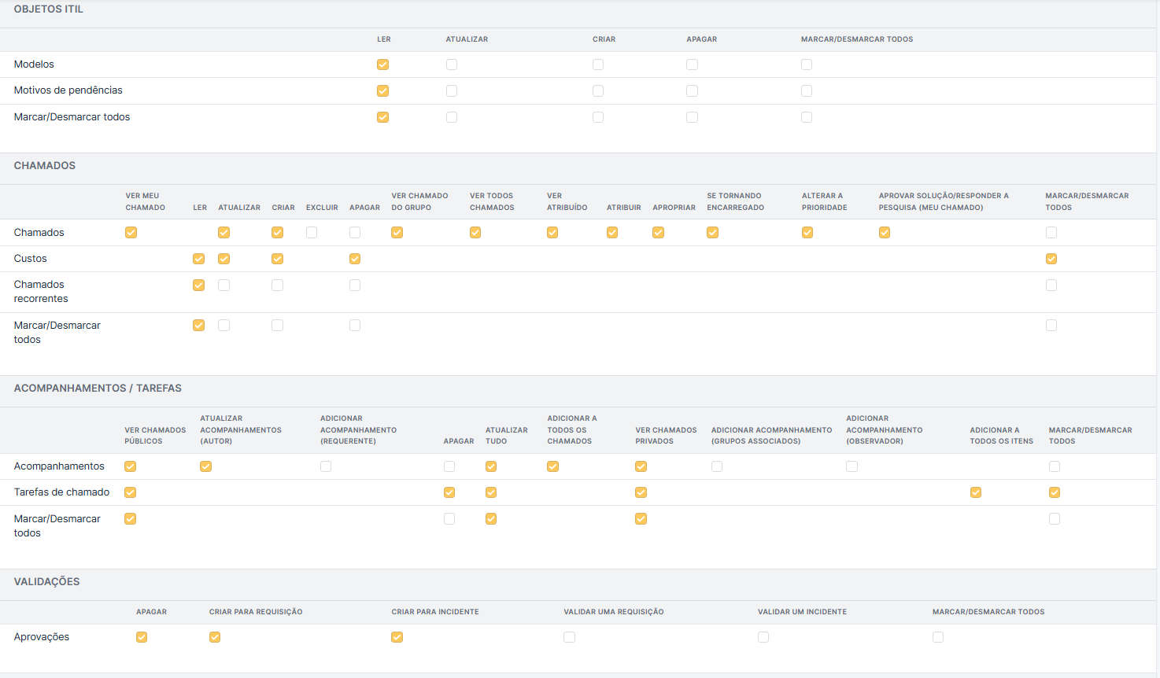The height and width of the screenshot is (678, 1160).
Task: Uncheck Apagar for Tarefas de chamado
Action: point(449,492)
